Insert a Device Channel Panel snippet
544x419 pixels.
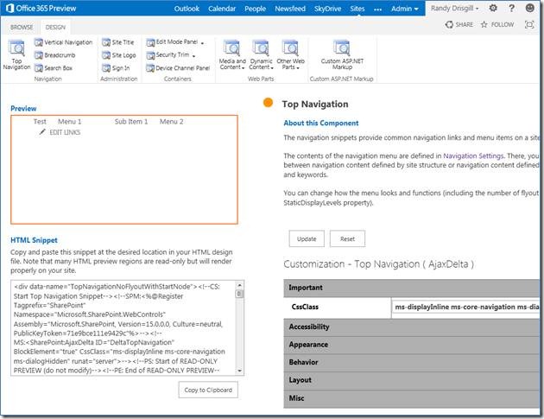(x=178, y=68)
